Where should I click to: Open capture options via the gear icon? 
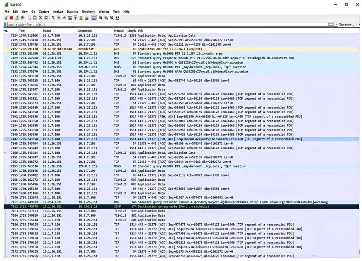coord(22,18)
